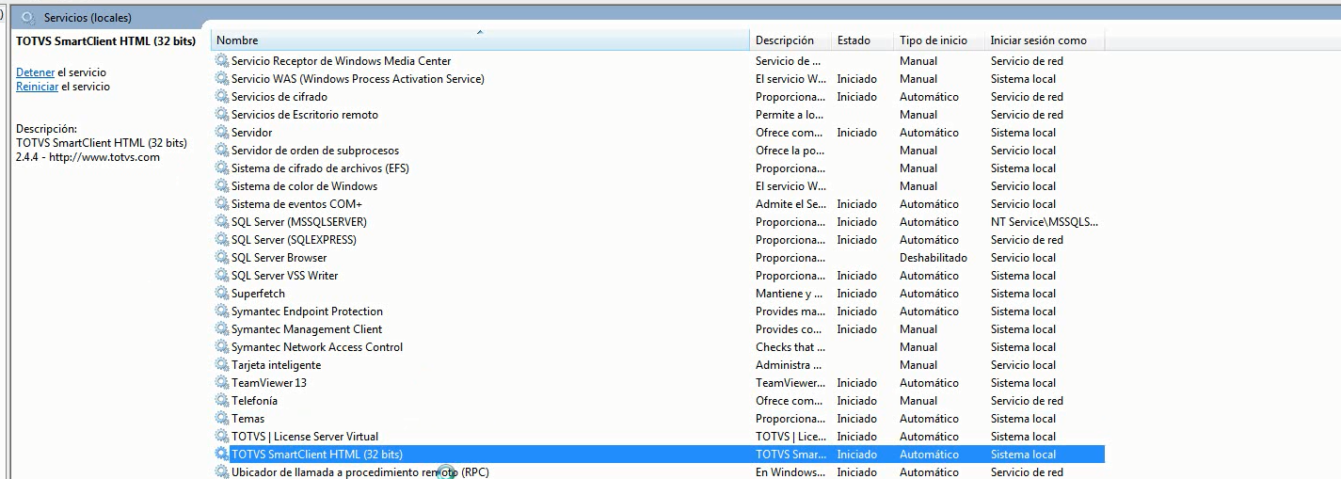Click the gear icon beside TeamViewer 13
This screenshot has width=1341, height=479.
click(x=222, y=383)
